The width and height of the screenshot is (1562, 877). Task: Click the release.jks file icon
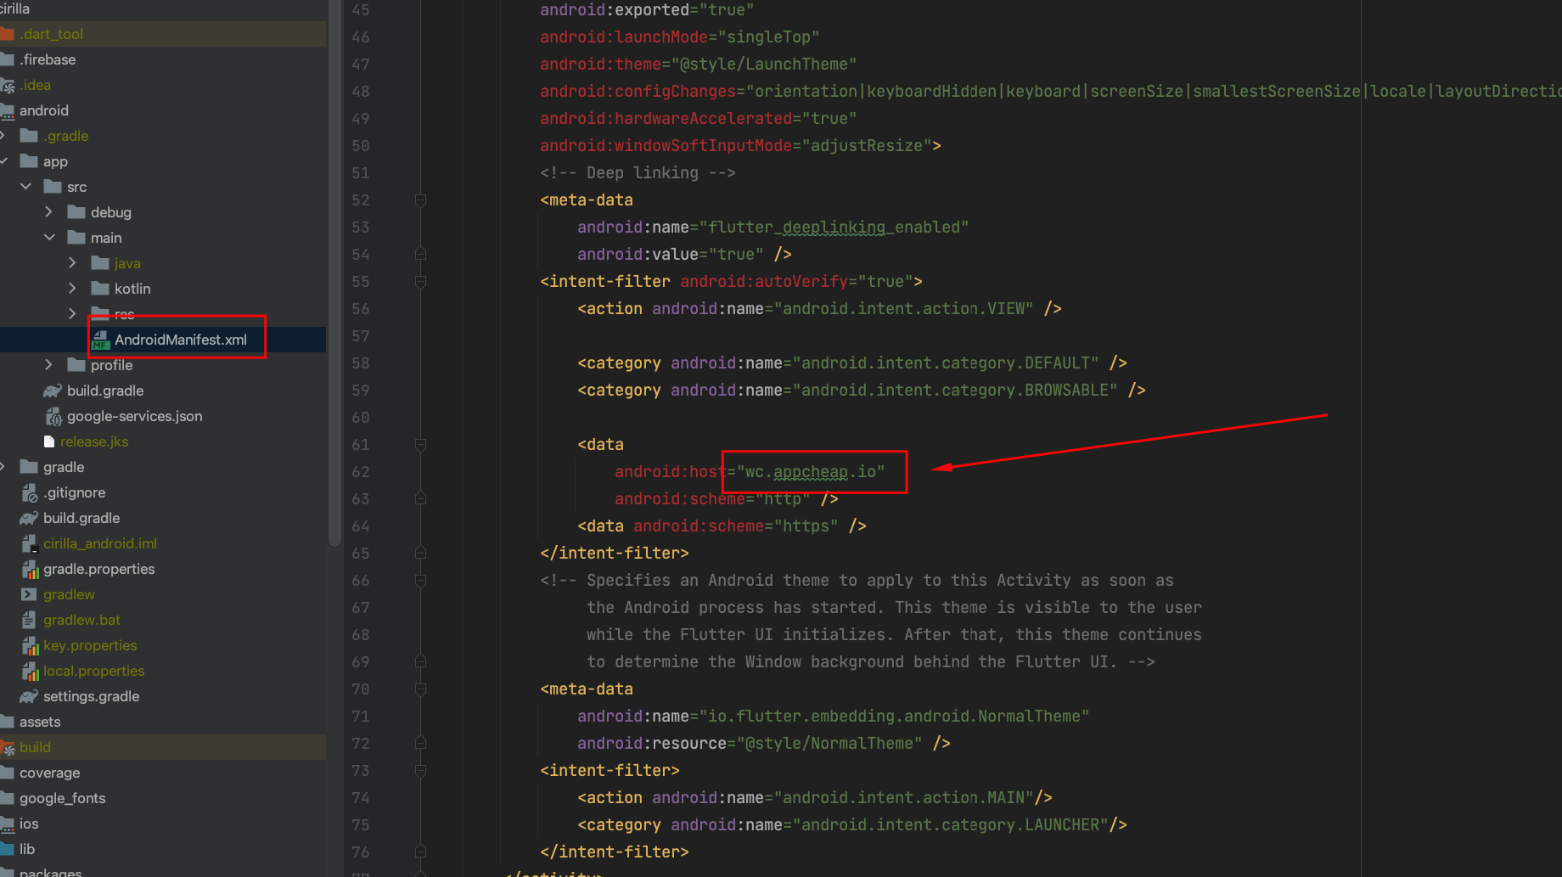pyautogui.click(x=49, y=441)
